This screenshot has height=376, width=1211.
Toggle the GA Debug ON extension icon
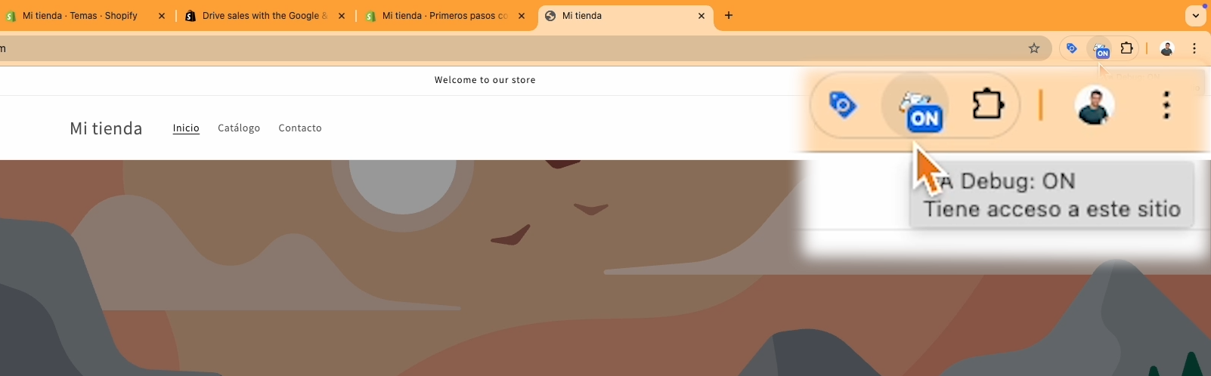(x=1101, y=49)
